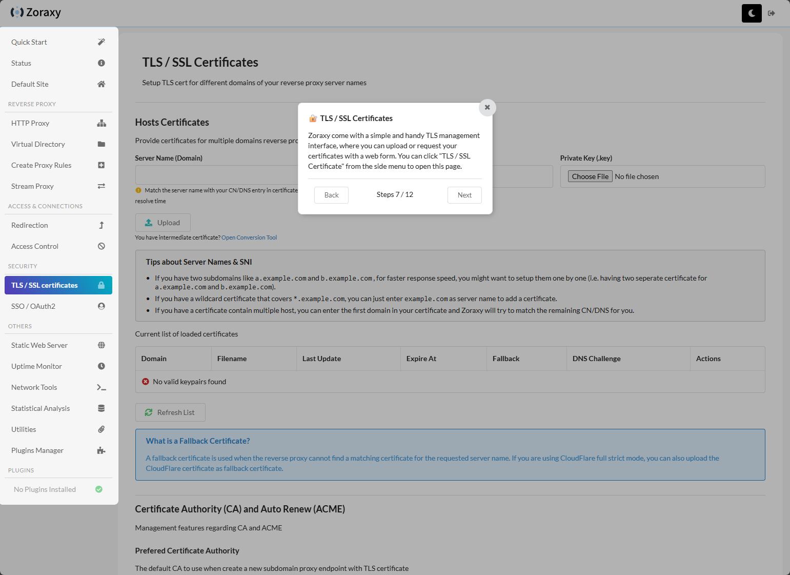Refresh the loaded certificates list

pos(170,412)
